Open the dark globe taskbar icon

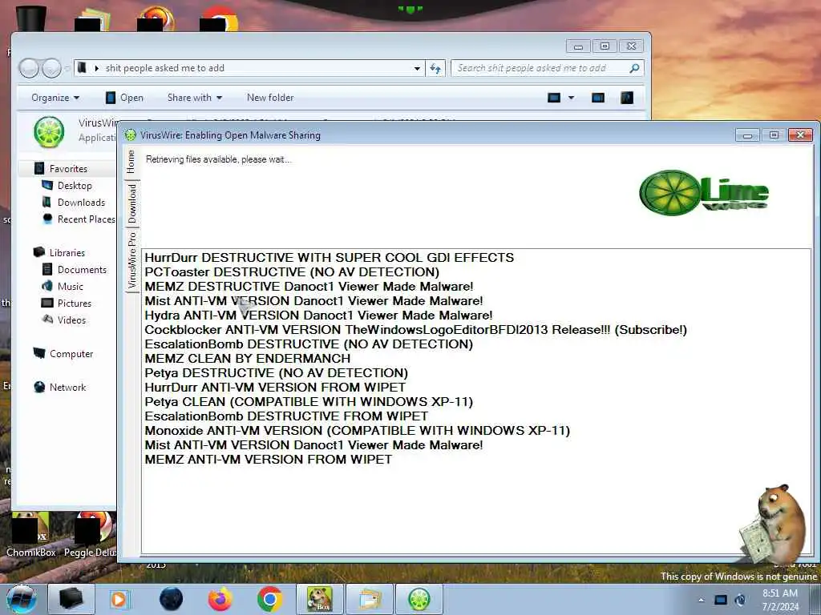172,599
